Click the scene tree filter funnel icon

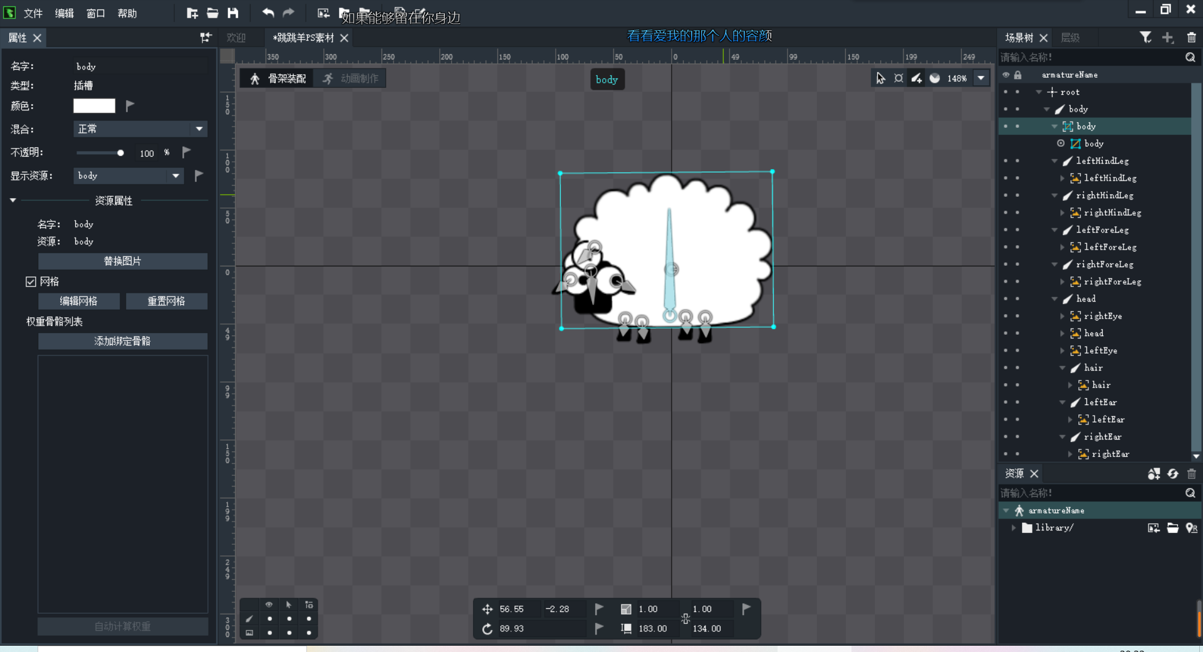[x=1145, y=38]
